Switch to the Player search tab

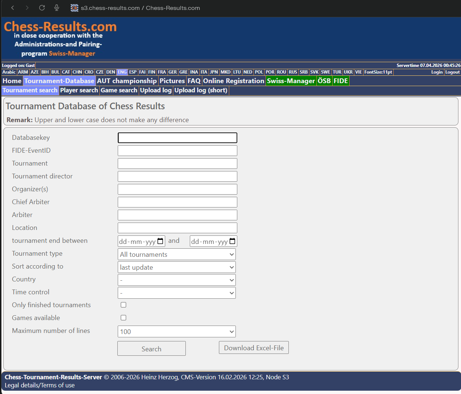tap(79, 90)
